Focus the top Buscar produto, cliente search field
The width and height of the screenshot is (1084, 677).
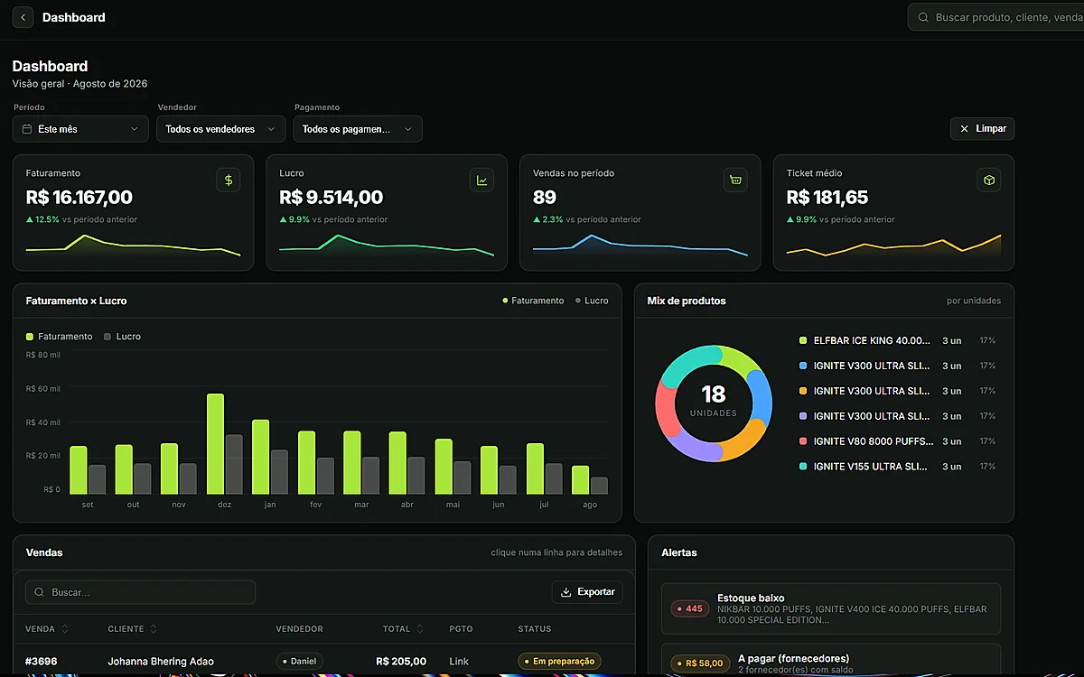click(995, 17)
